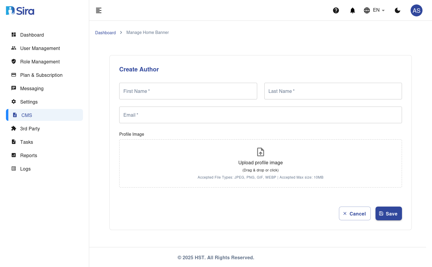Open the AS user avatar menu
Screen dimensions: 432x267
(416, 10)
